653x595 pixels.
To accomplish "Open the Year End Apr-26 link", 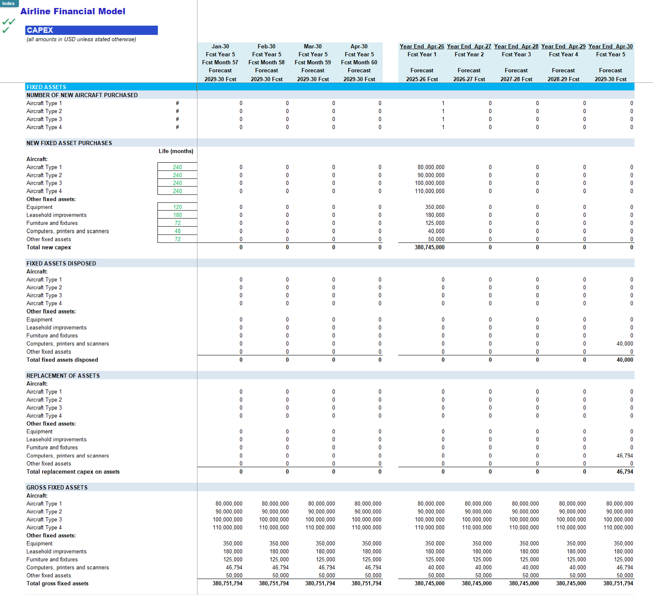I will pos(422,46).
